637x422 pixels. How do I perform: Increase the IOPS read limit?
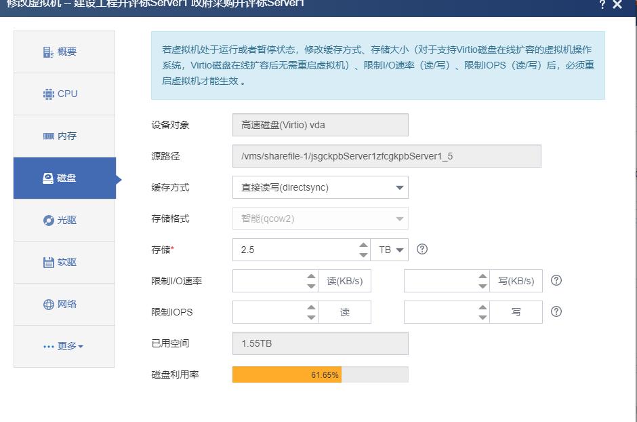[311, 308]
